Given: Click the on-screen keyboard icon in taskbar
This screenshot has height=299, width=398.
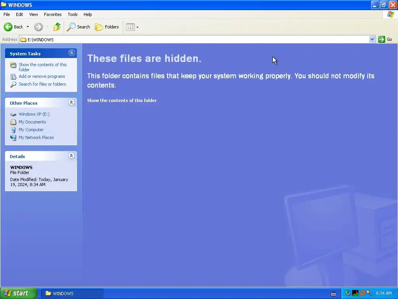Looking at the screenshot, I should point(333,294).
